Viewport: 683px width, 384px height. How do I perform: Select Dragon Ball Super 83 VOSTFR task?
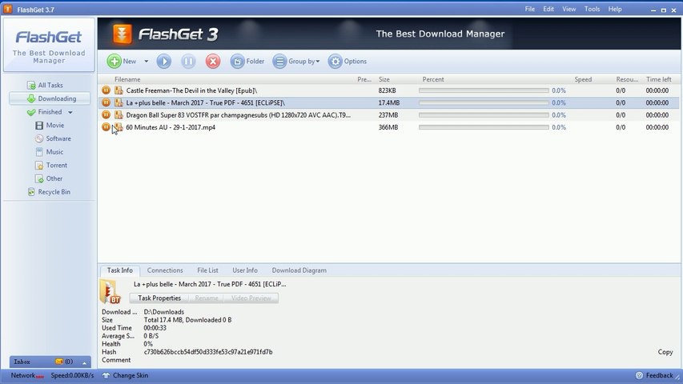[x=239, y=115]
